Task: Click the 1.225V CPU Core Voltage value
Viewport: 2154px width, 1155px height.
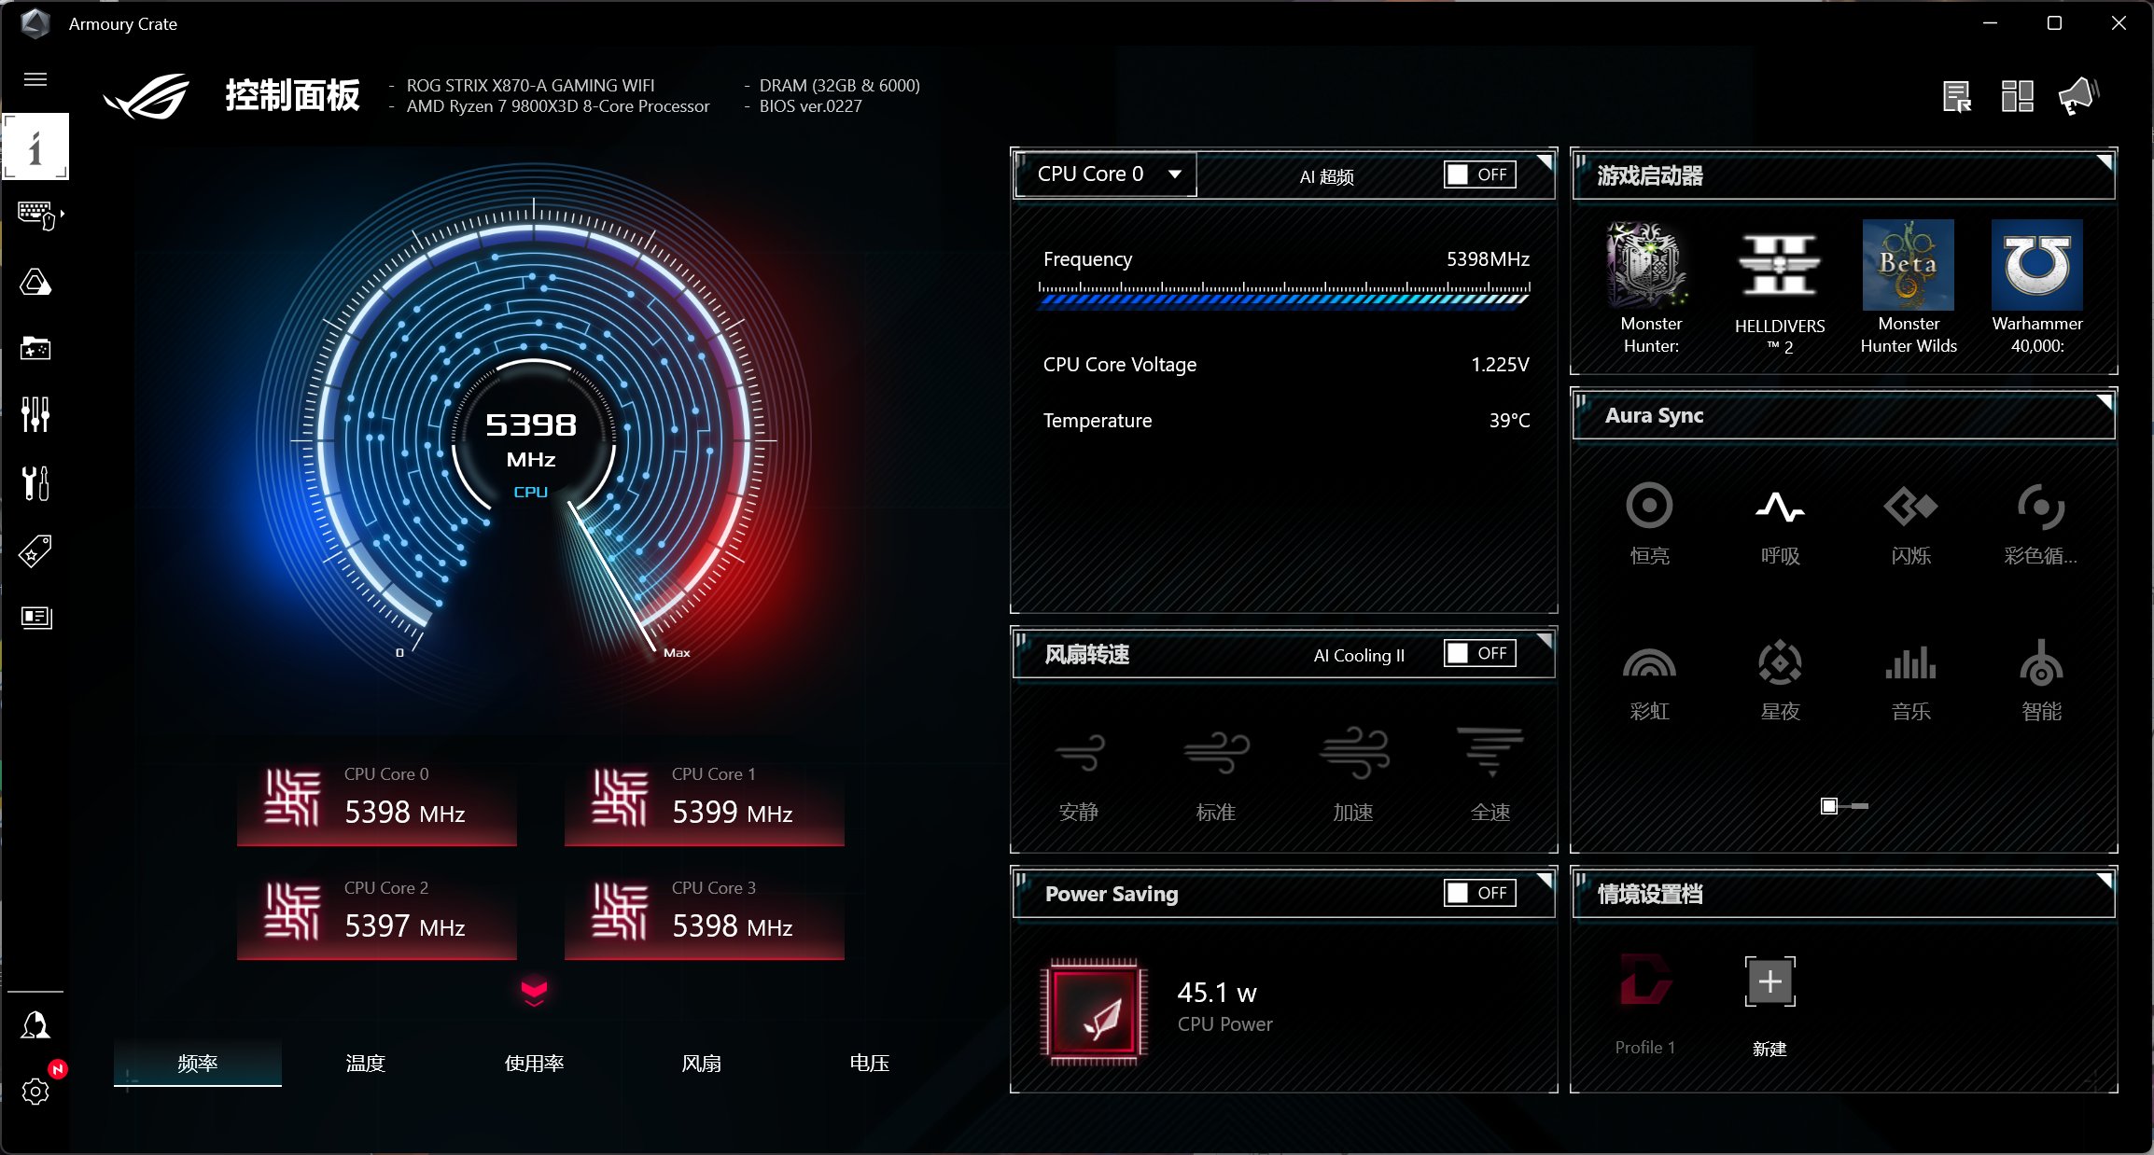Action: coord(1500,364)
